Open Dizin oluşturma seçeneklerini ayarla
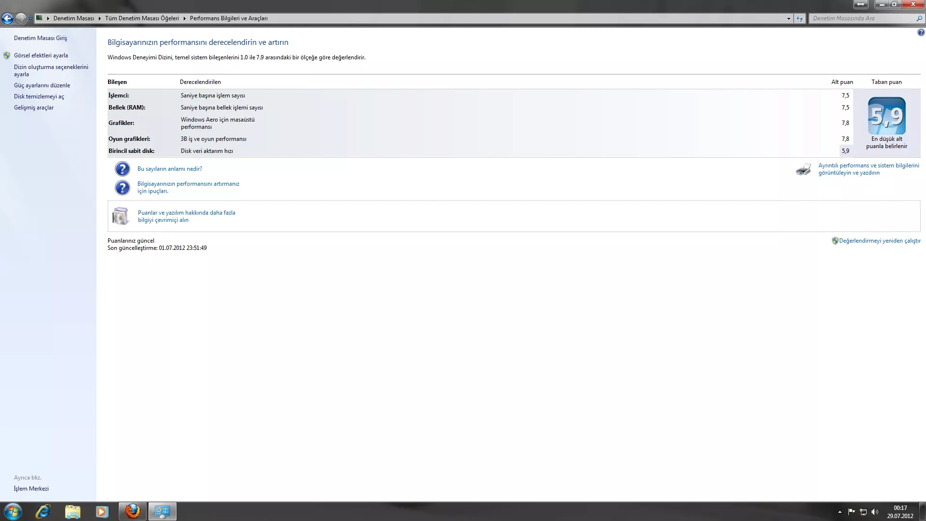 point(51,70)
